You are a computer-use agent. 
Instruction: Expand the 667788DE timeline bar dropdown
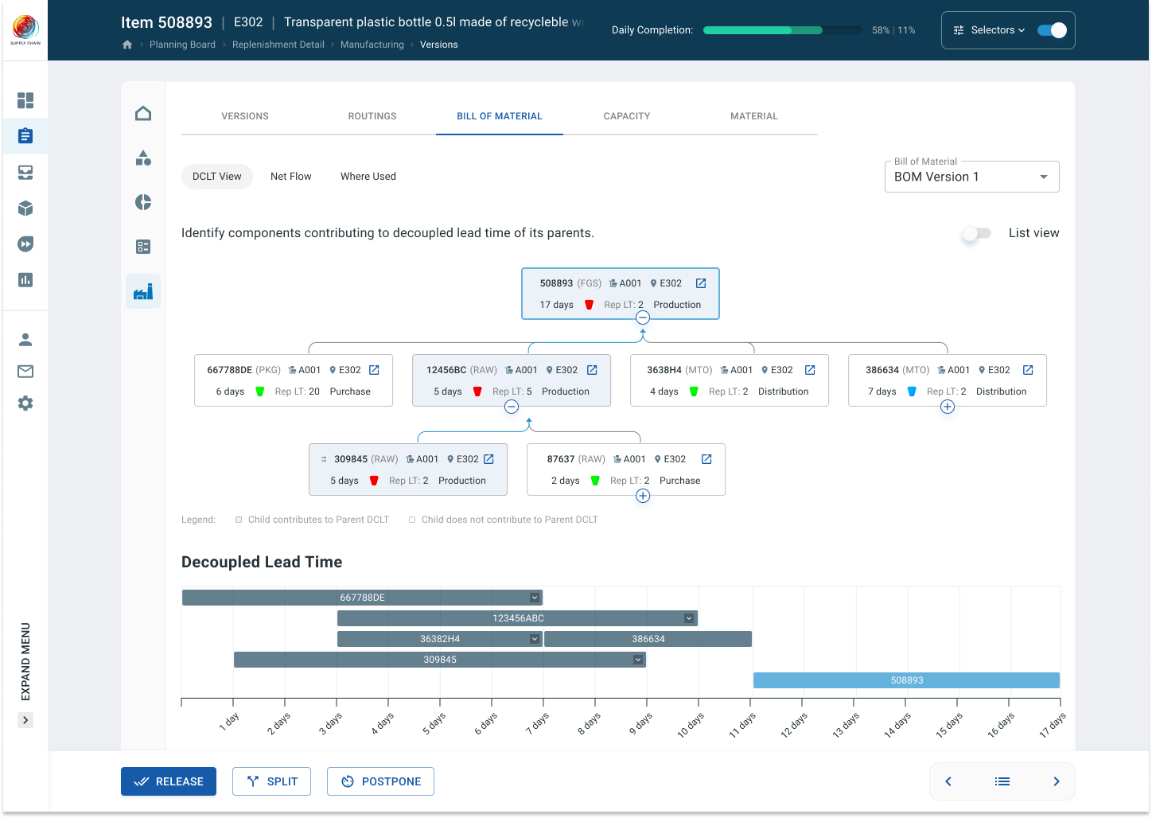coord(535,598)
